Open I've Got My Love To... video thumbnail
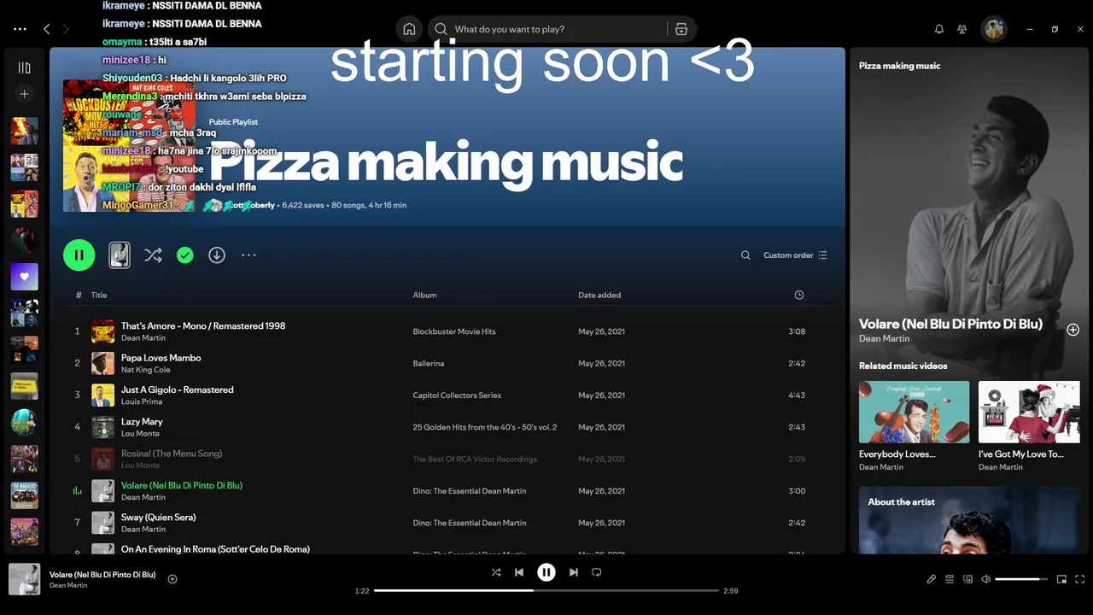This screenshot has width=1093, height=615. (1029, 412)
